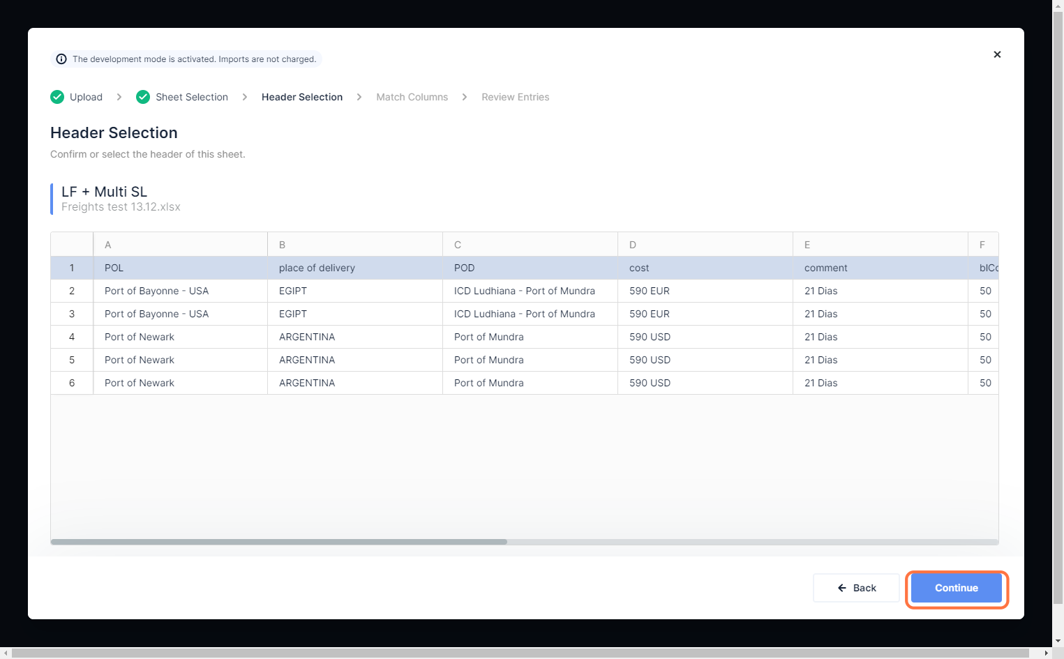Click the green checkmark next to Upload
This screenshot has height=659, width=1064.
[57, 97]
